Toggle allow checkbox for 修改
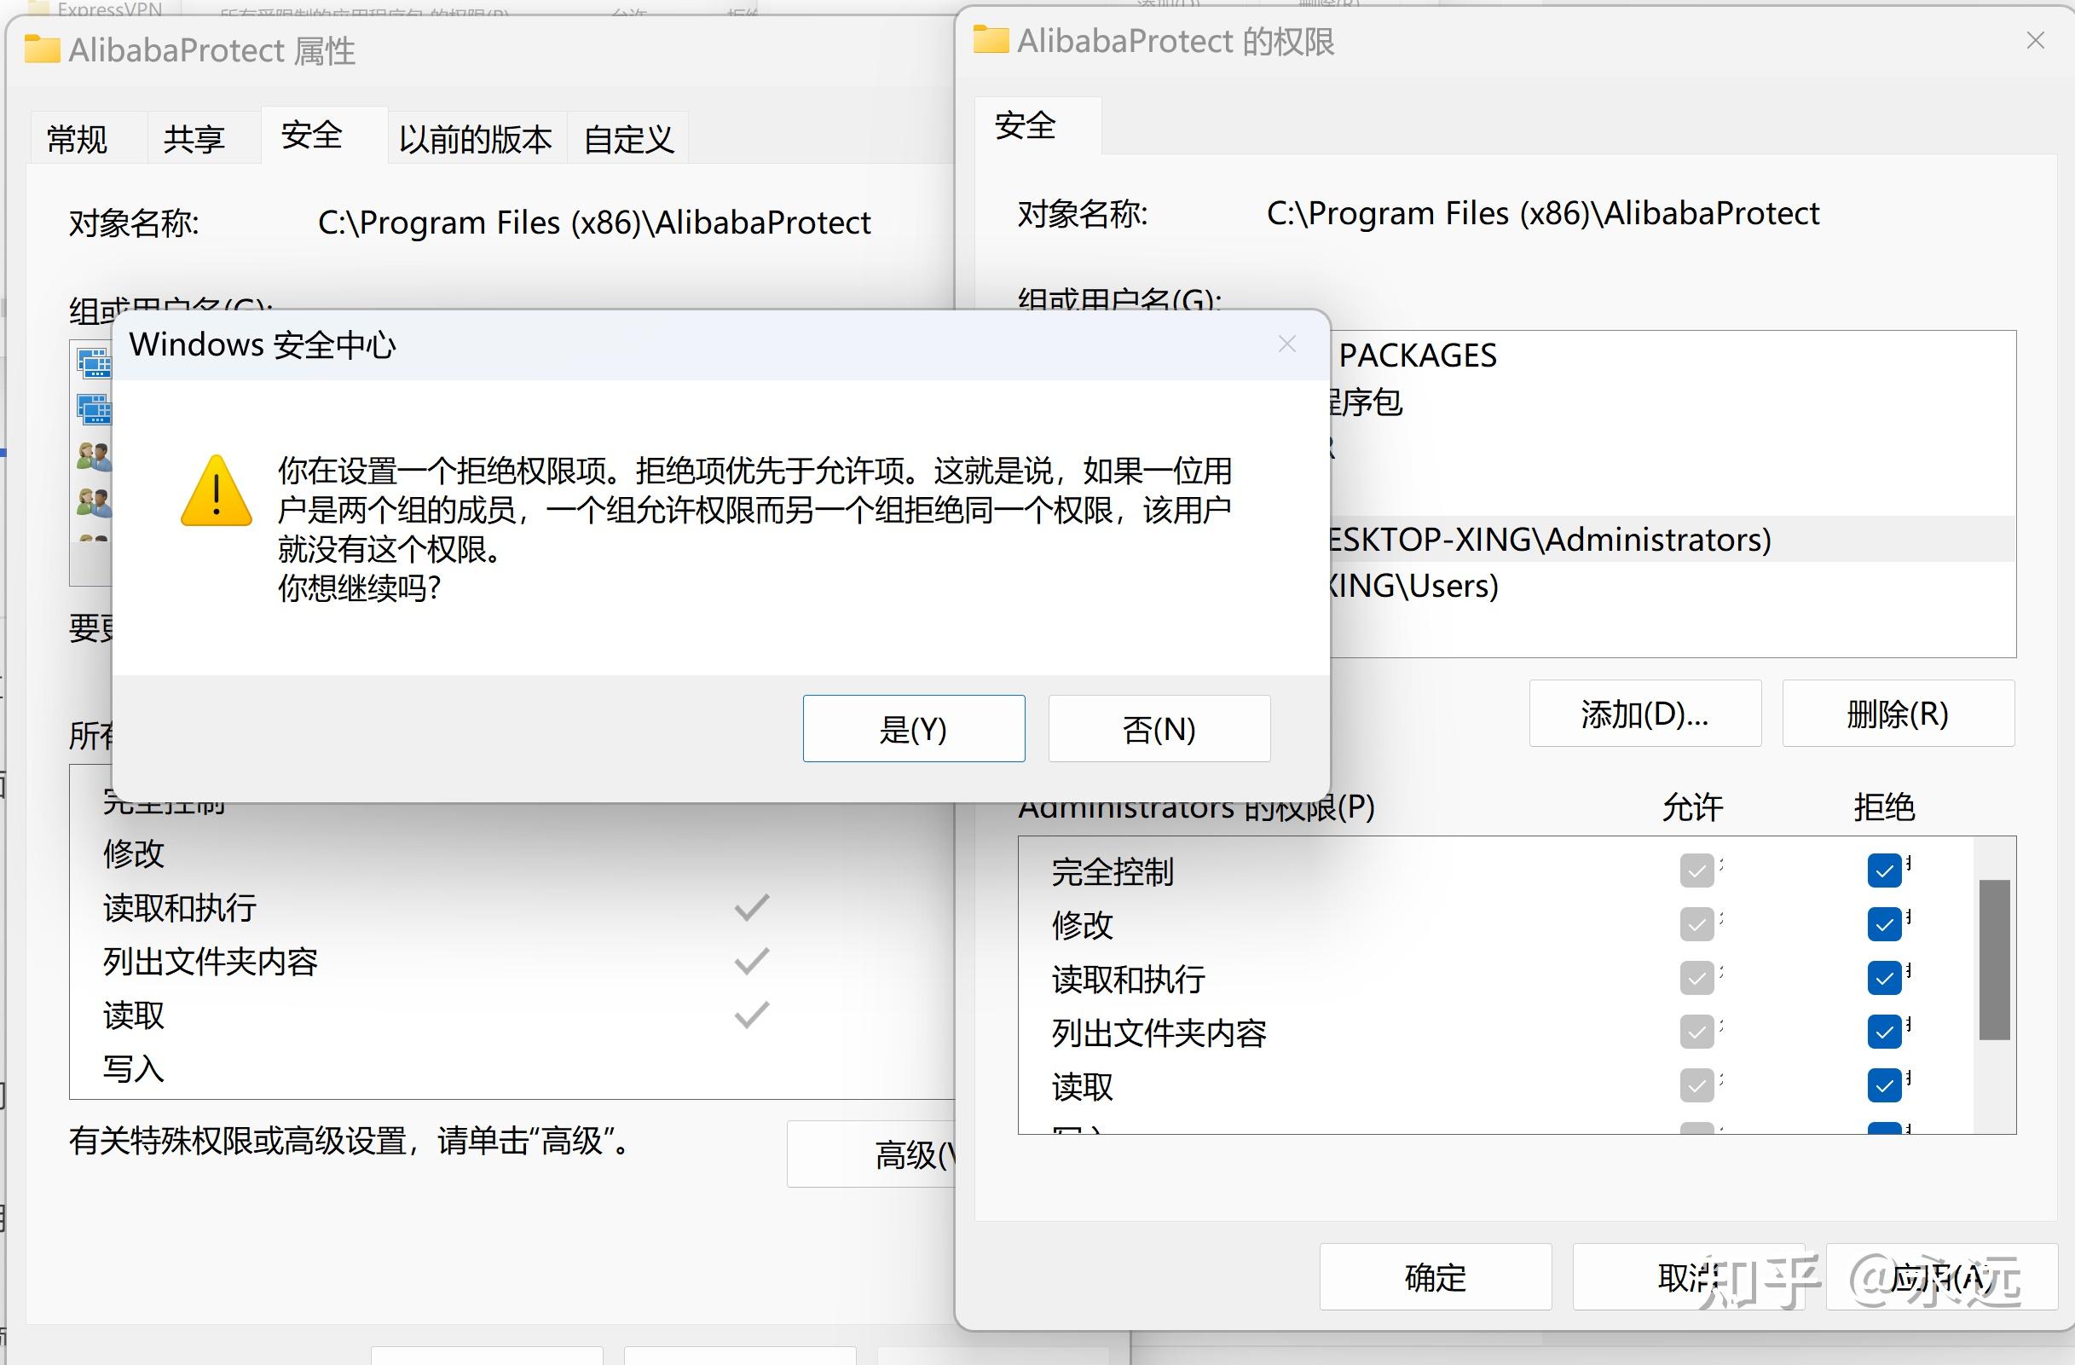 tap(1696, 924)
